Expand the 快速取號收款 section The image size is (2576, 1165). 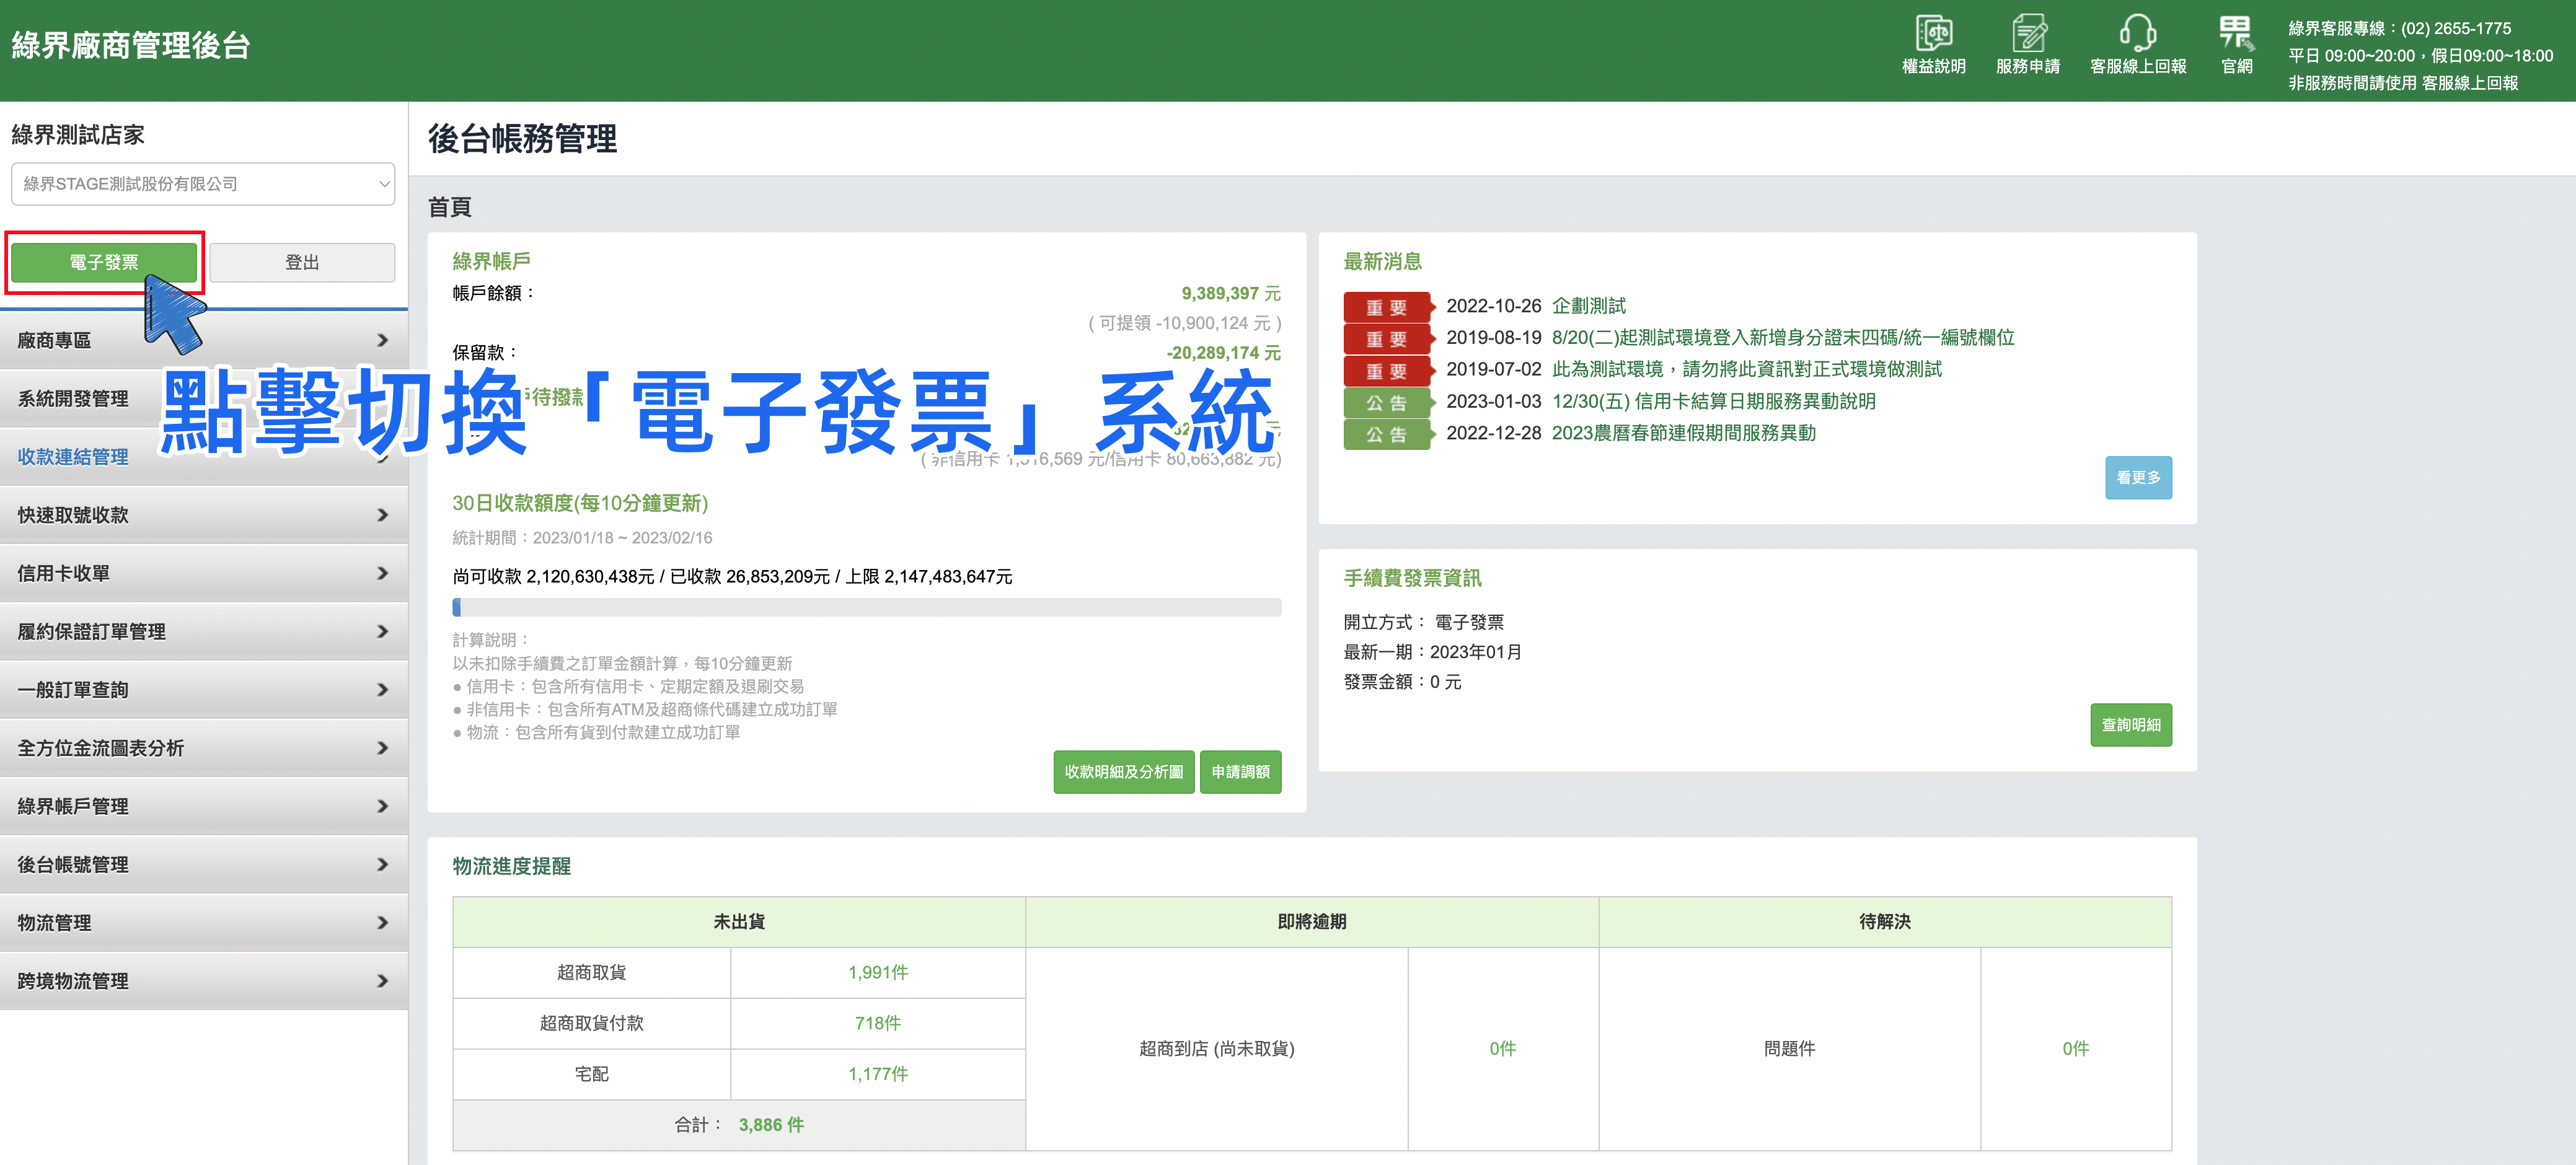click(204, 515)
